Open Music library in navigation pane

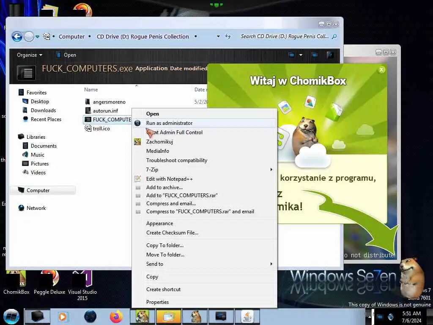coord(38,155)
